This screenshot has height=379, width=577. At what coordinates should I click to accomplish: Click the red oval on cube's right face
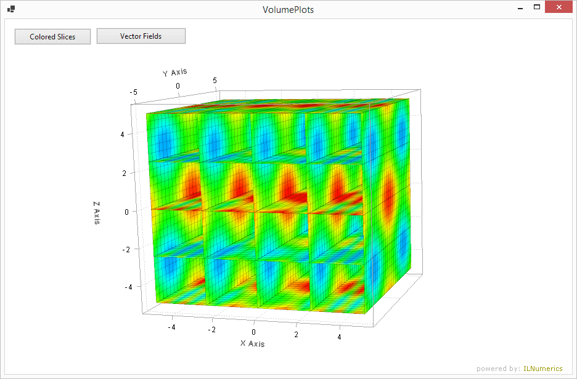(x=388, y=196)
